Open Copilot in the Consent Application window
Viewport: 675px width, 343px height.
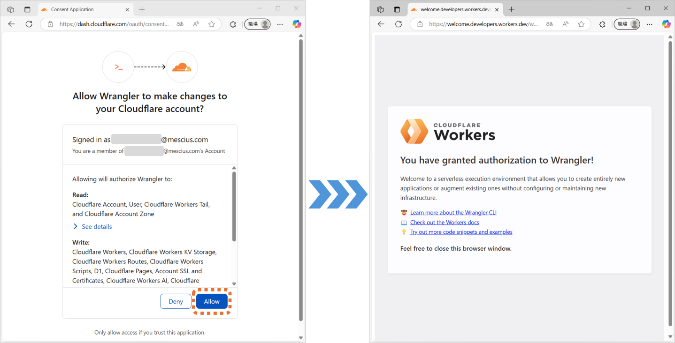[x=297, y=24]
